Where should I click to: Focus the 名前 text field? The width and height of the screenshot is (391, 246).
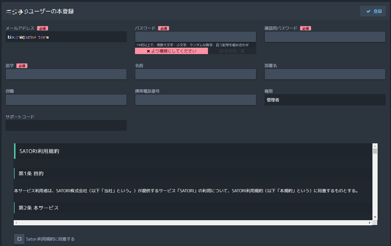click(x=195, y=74)
